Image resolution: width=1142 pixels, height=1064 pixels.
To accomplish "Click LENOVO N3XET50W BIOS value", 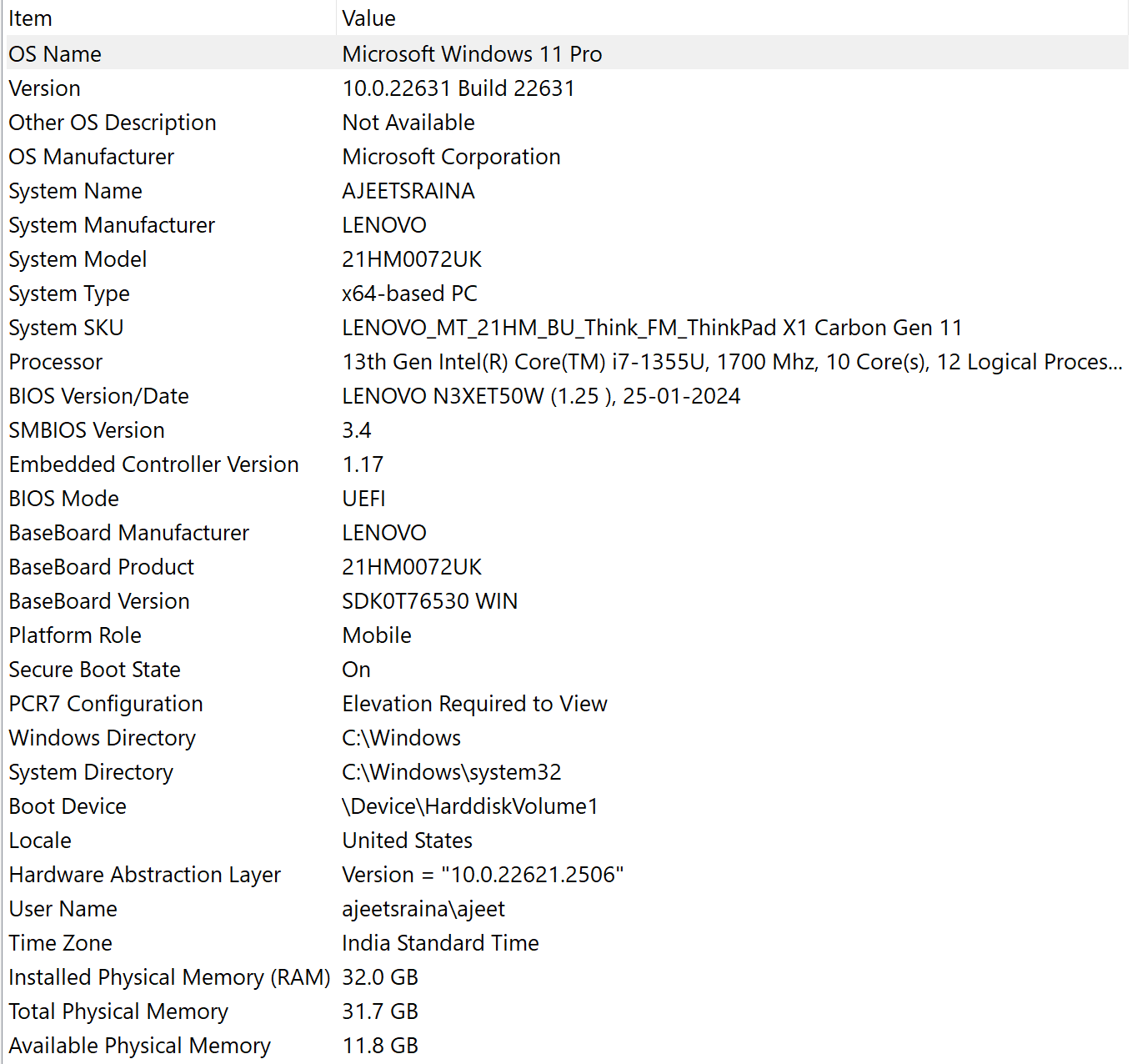I will [541, 396].
